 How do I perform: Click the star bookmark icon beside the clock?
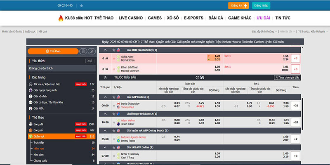81,6
